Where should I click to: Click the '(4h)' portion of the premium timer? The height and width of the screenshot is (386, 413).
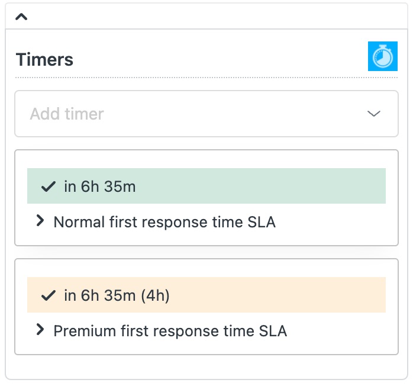pyautogui.click(x=155, y=295)
